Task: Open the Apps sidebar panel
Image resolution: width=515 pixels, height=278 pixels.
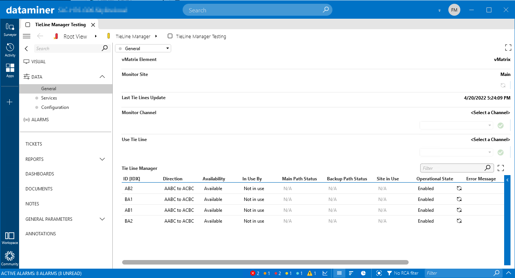Action: coord(10,70)
